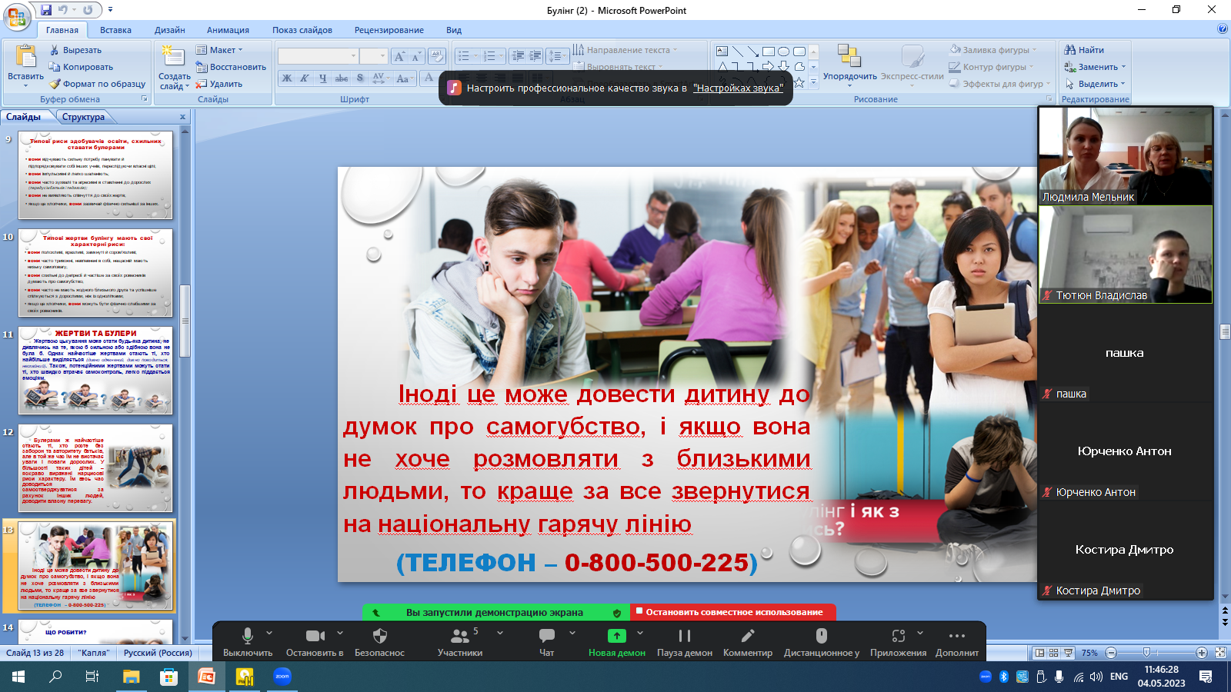This screenshot has height=692, width=1231.
Task: Click Найти binoculars to find text
Action: point(1084,50)
